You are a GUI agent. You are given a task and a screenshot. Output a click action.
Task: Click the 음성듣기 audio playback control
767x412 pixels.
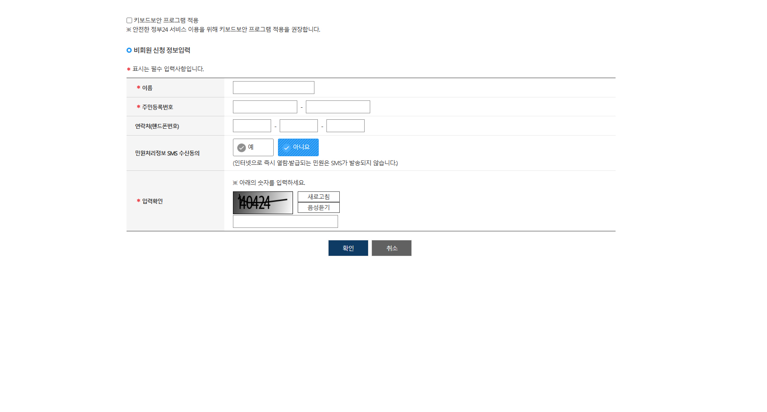318,207
